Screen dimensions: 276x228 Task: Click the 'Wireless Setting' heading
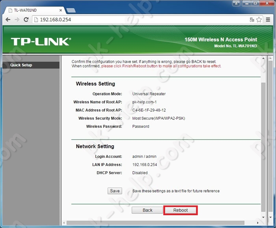(95, 84)
